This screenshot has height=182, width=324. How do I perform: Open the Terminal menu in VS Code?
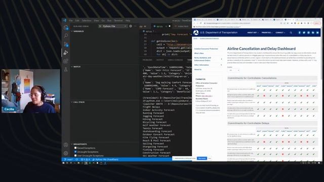[x=118, y=21]
